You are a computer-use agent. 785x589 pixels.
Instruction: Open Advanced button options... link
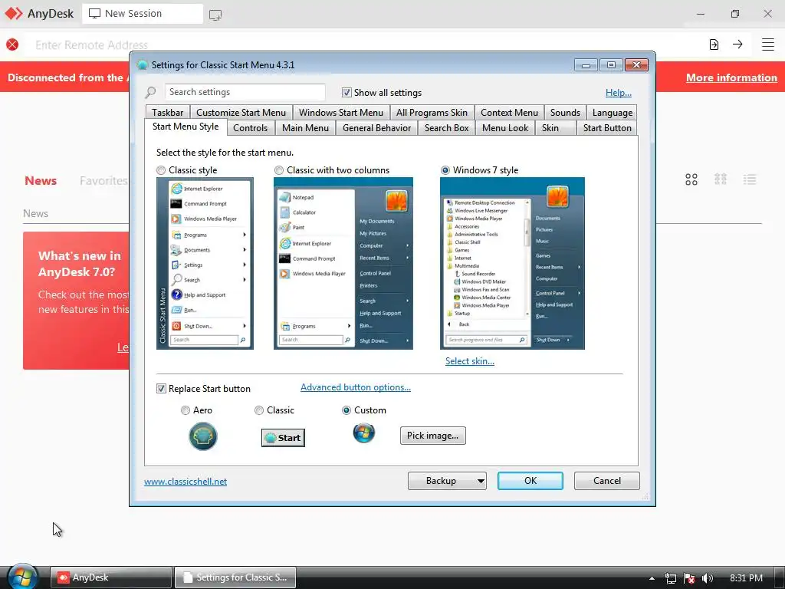coord(356,387)
